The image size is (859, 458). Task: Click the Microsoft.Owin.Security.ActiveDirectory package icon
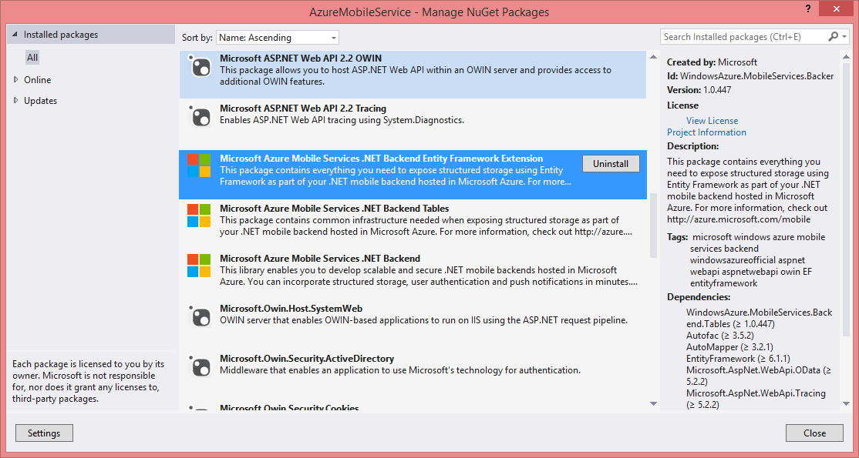(x=199, y=366)
